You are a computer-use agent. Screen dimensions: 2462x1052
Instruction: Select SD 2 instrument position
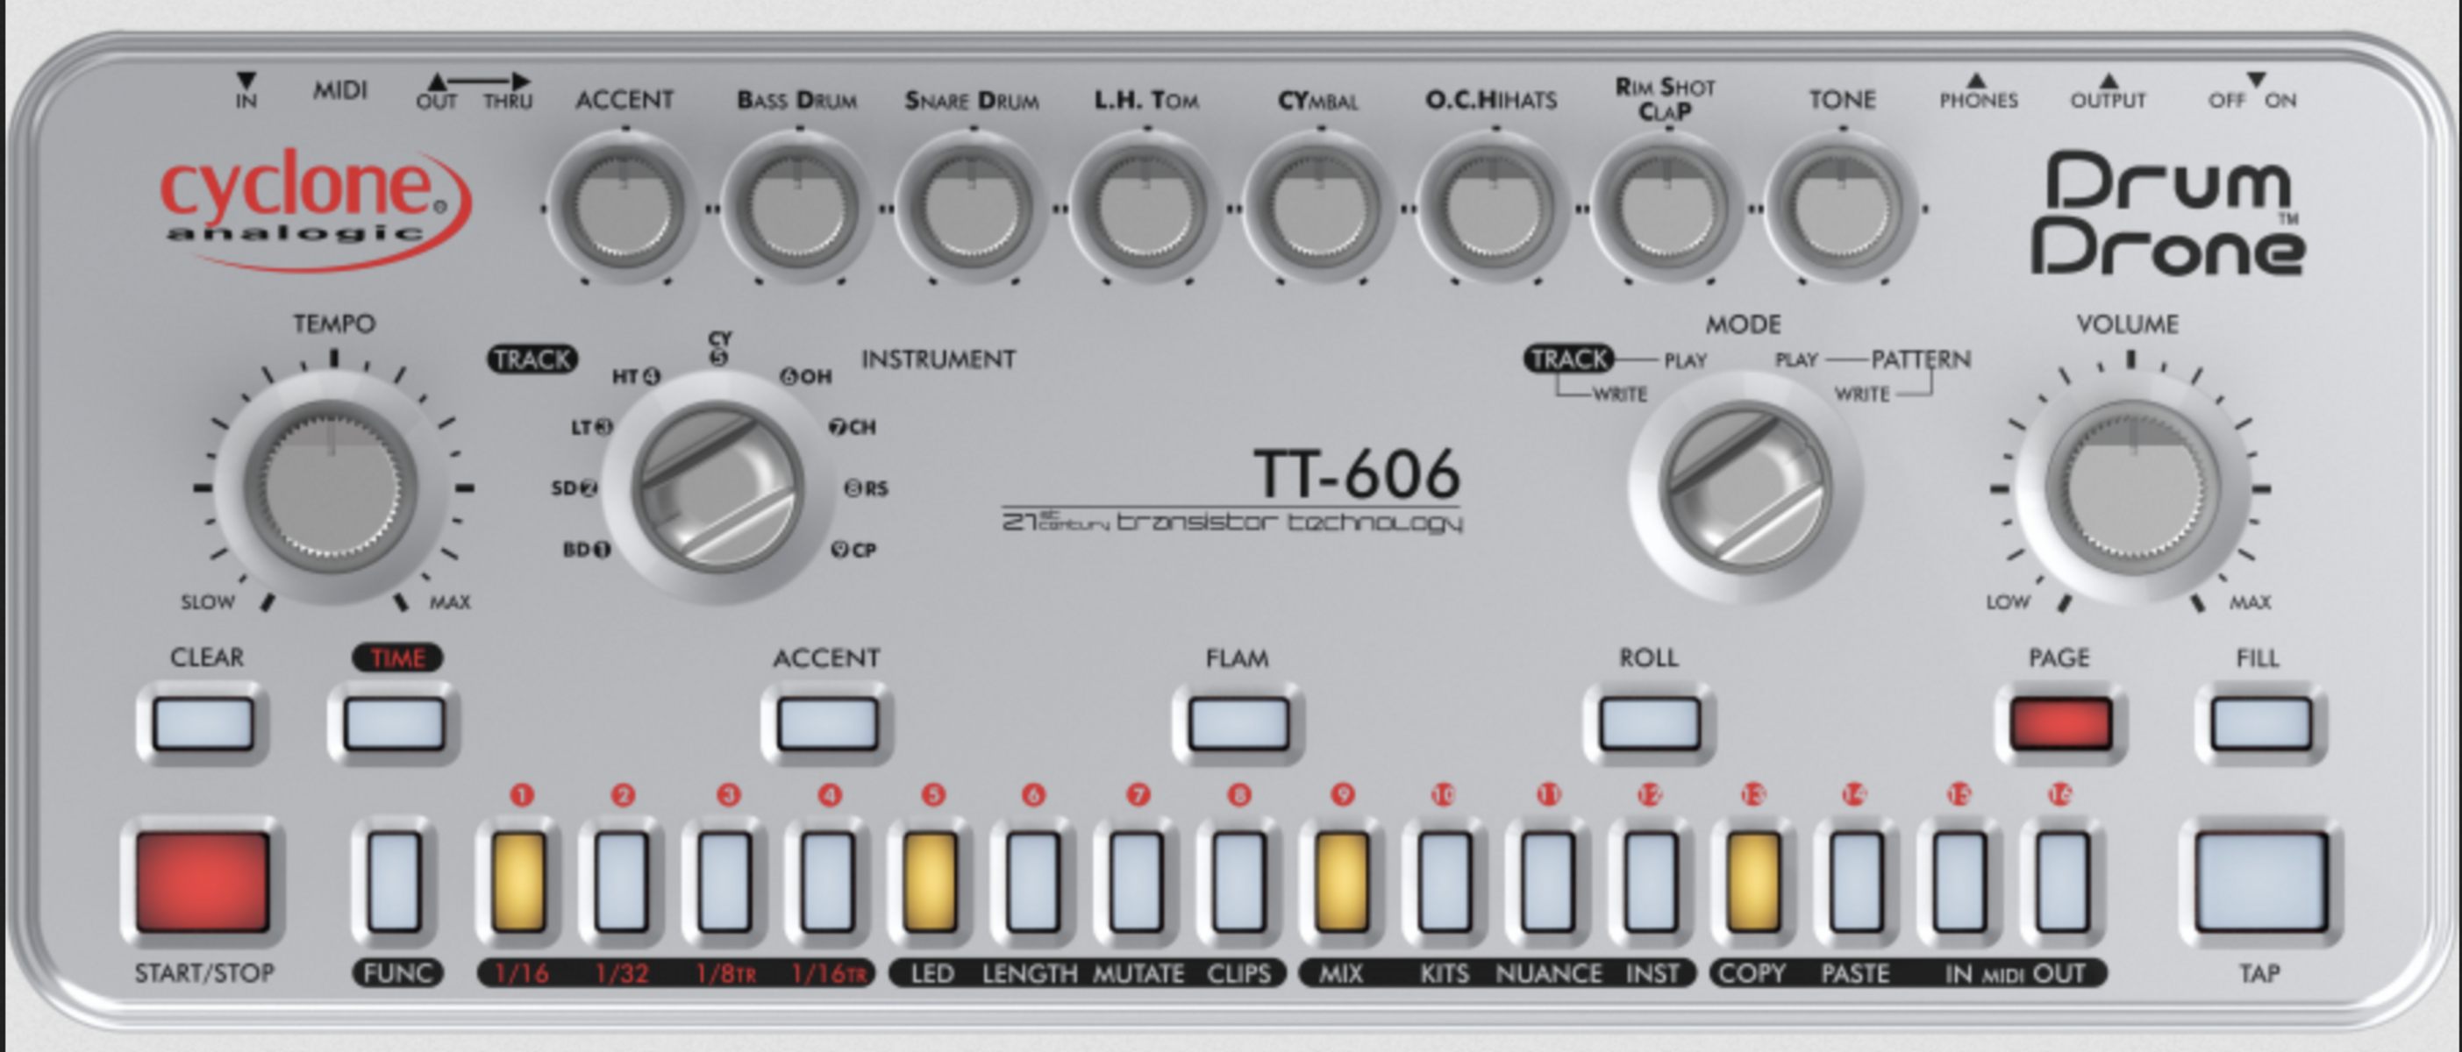click(574, 488)
